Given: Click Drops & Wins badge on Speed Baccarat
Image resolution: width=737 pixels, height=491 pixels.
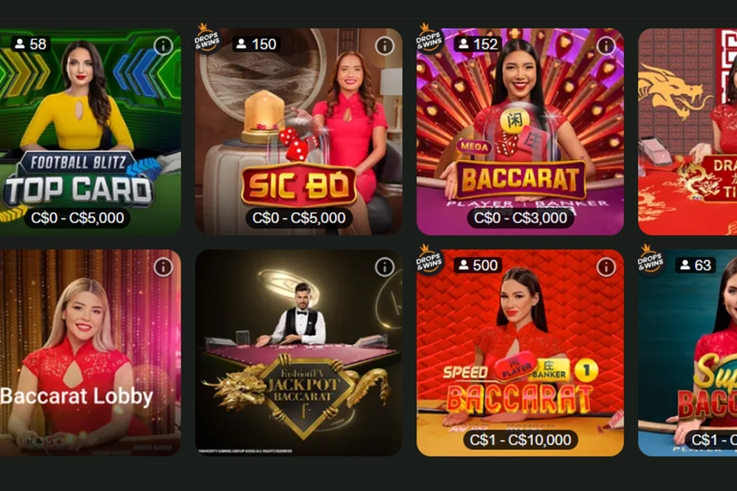Looking at the screenshot, I should point(429,260).
